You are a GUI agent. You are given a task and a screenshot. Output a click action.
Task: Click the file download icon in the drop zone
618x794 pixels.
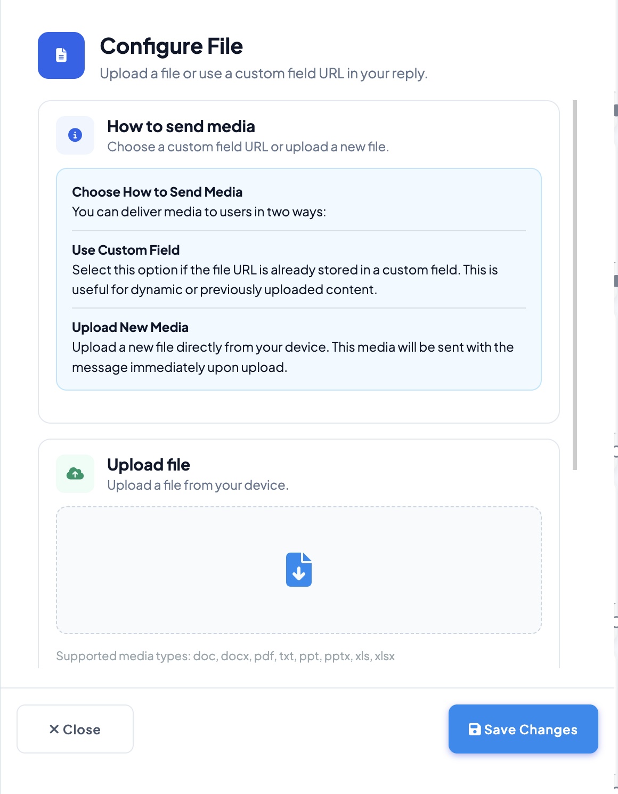299,570
